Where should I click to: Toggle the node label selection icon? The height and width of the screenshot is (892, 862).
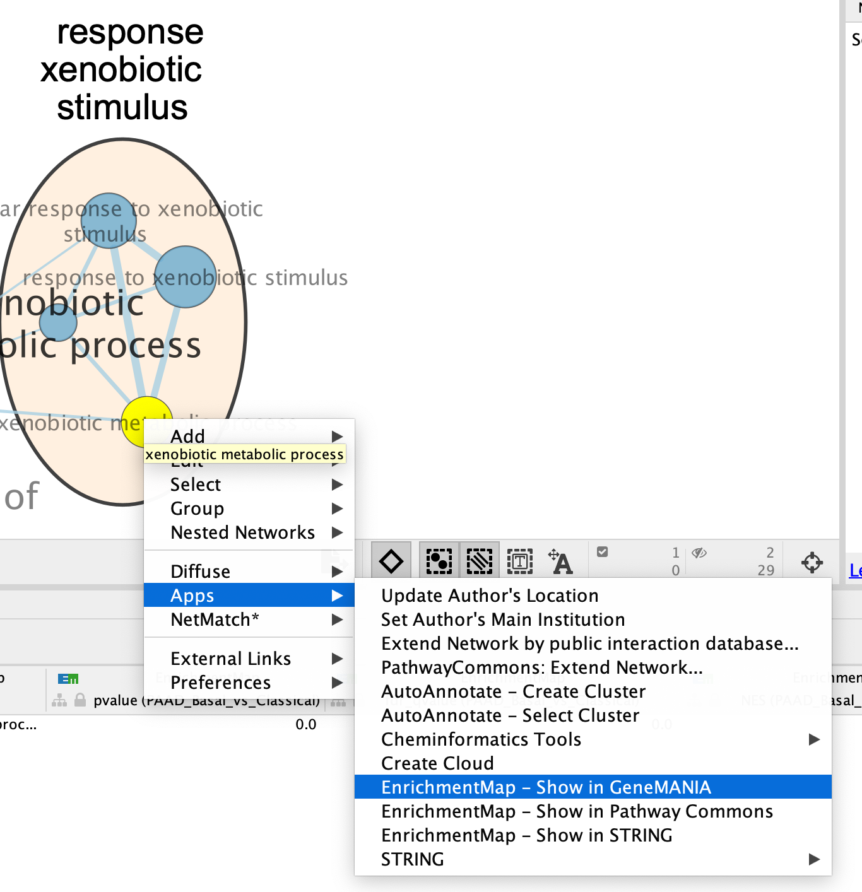coord(560,561)
